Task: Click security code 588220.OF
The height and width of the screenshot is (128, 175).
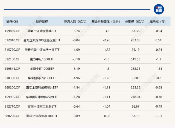Action: pos(12,116)
